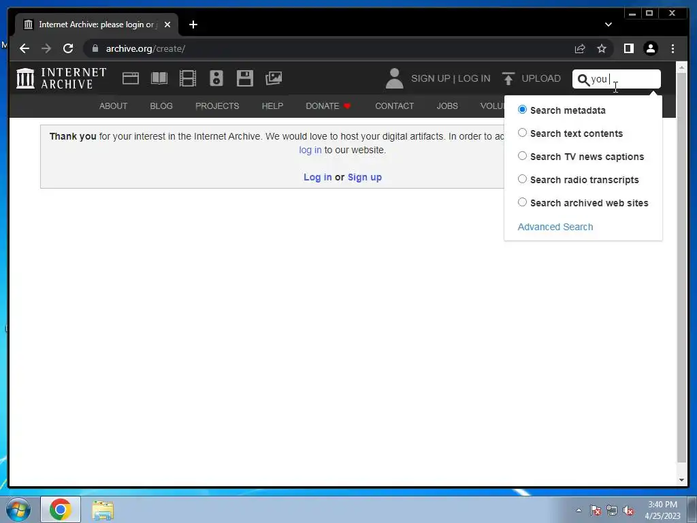Open the Images icon
The image size is (697, 523).
pyautogui.click(x=274, y=78)
